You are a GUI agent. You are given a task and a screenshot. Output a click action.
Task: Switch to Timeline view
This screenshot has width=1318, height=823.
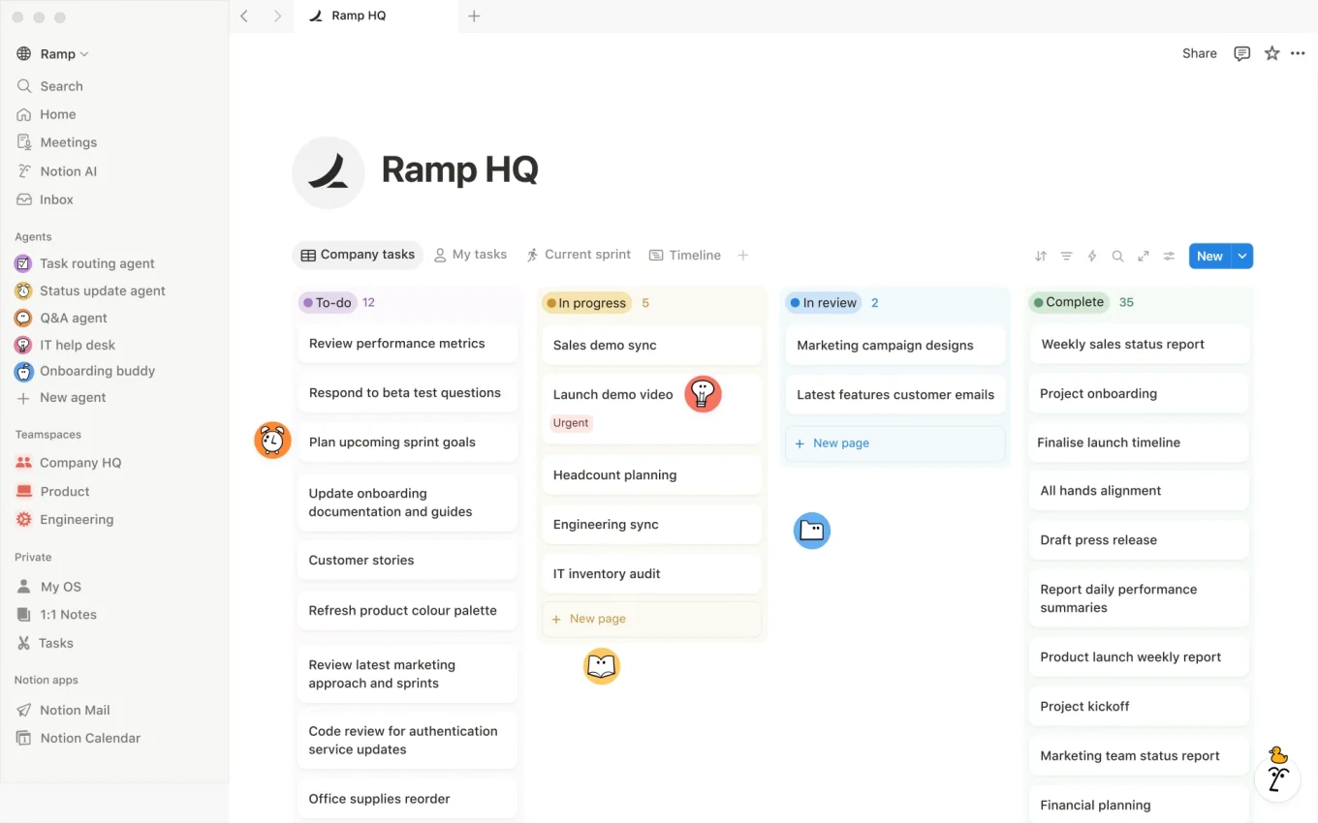click(685, 256)
